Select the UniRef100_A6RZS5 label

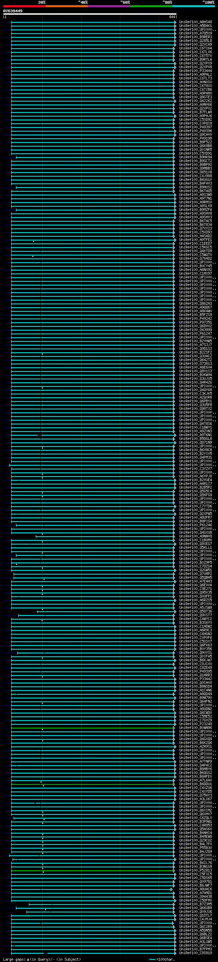pyautogui.click(x=195, y=600)
